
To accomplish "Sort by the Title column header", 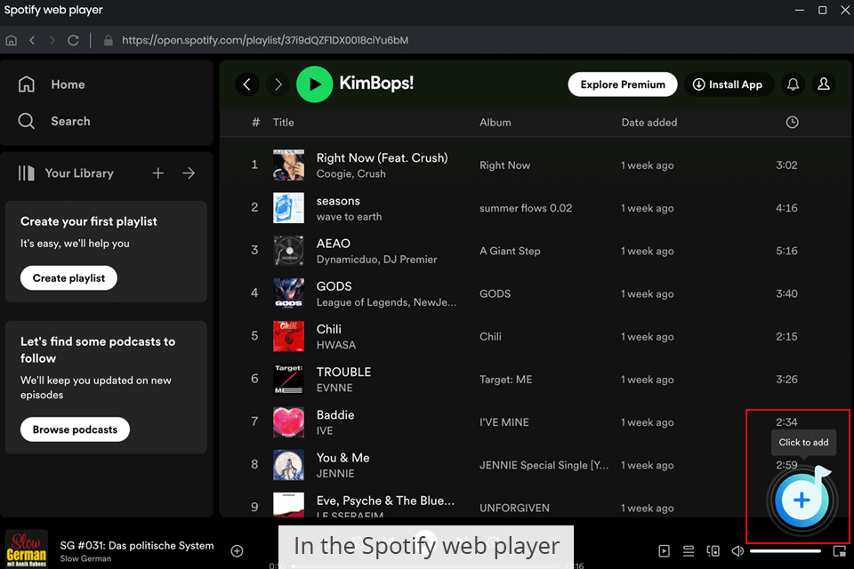I will 283,123.
